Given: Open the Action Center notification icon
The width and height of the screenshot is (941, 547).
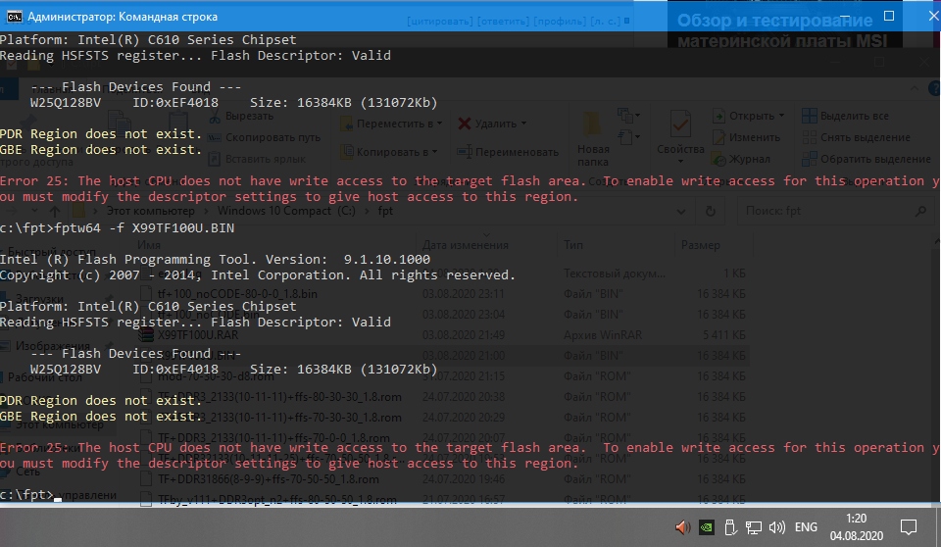Looking at the screenshot, I should point(909,527).
